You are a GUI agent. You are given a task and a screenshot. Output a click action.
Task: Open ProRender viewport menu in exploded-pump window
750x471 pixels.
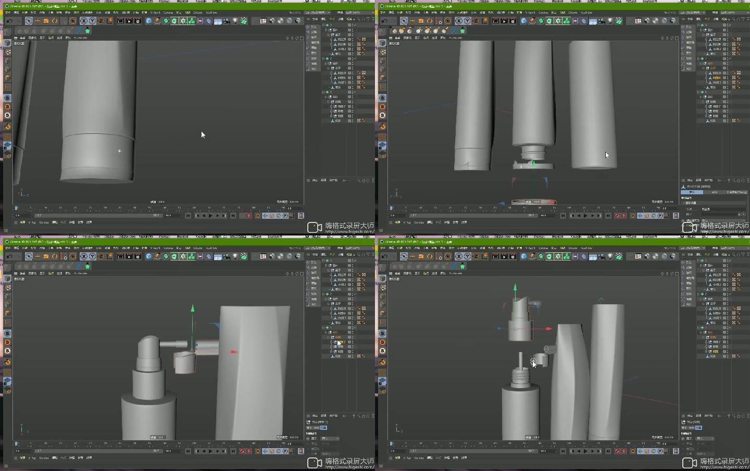(456, 274)
